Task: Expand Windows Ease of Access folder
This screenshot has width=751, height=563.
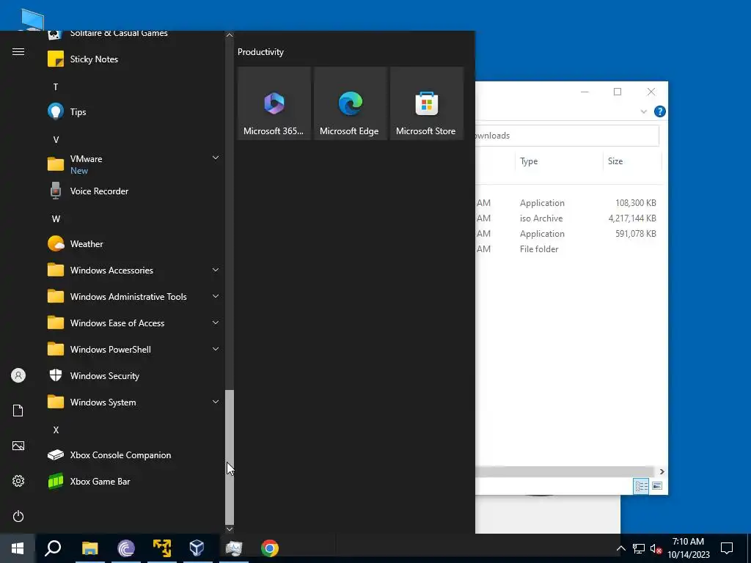Action: 133,323
